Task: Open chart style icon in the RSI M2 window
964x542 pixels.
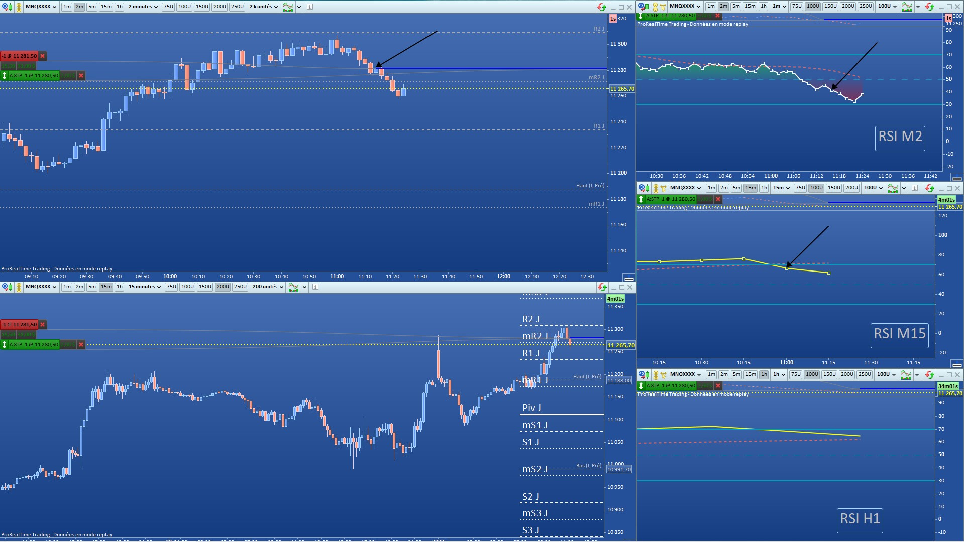Action: (x=643, y=7)
